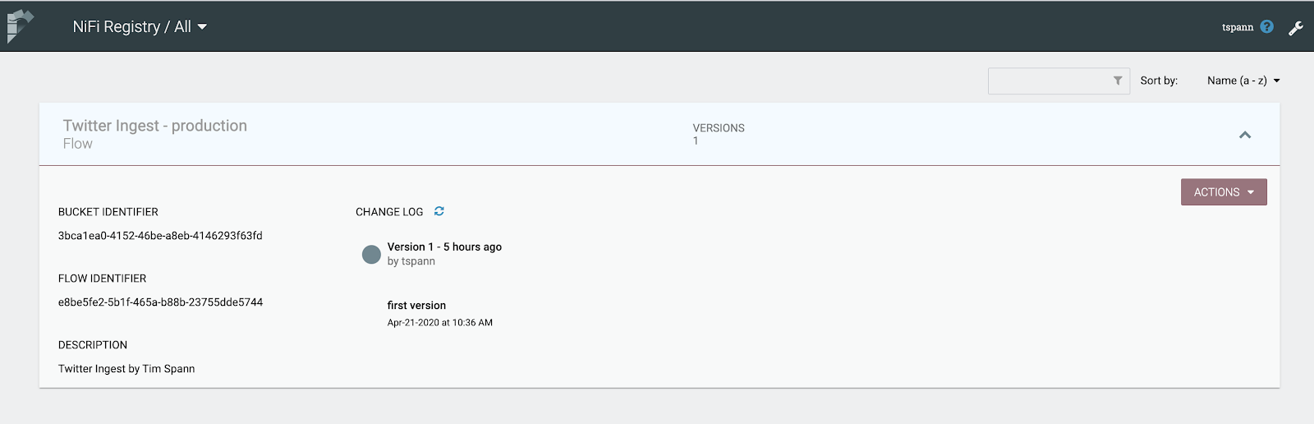Click the VERSIONS count label
The image size is (1314, 424).
pyautogui.click(x=719, y=128)
